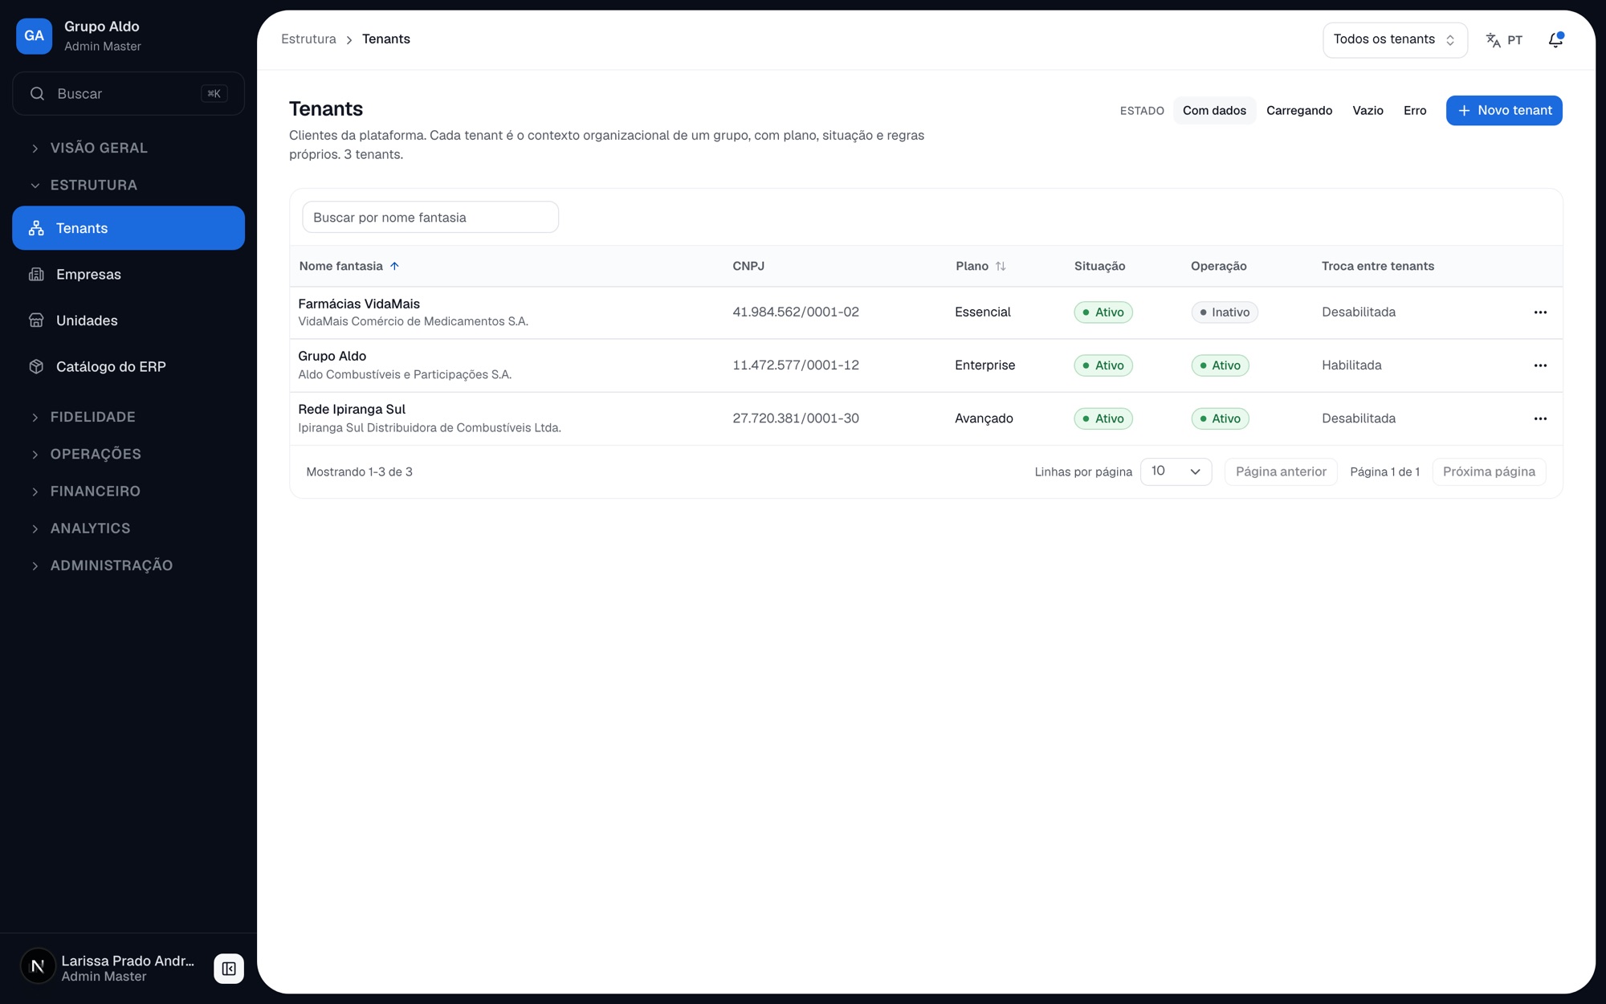This screenshot has width=1606, height=1004.
Task: Switch to the Vazio state
Action: pos(1368,111)
